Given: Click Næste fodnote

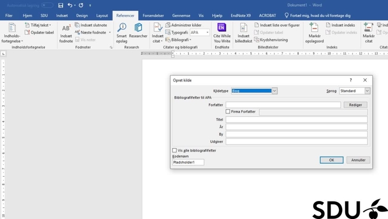Looking at the screenshot, I should pos(91,32).
